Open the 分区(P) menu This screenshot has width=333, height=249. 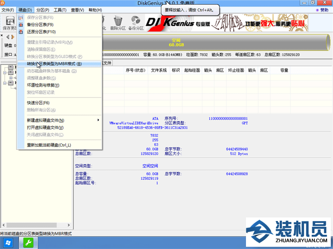pos(43,10)
